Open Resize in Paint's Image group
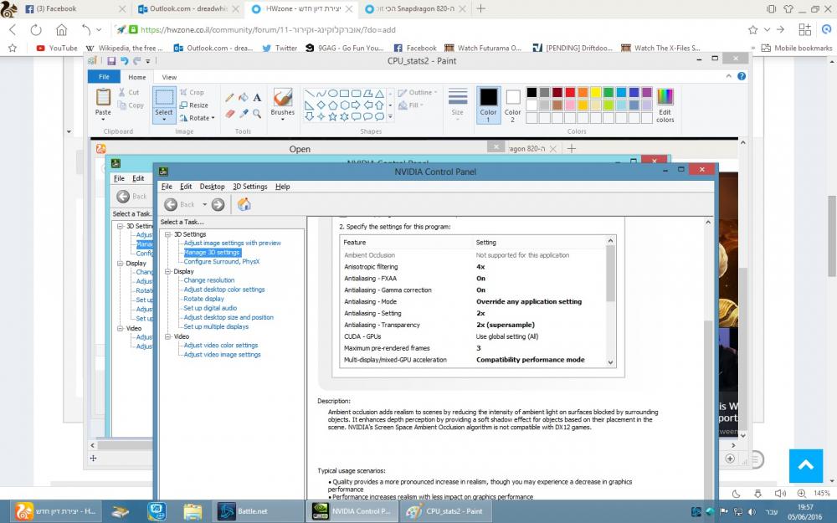This screenshot has width=837, height=523. click(194, 105)
